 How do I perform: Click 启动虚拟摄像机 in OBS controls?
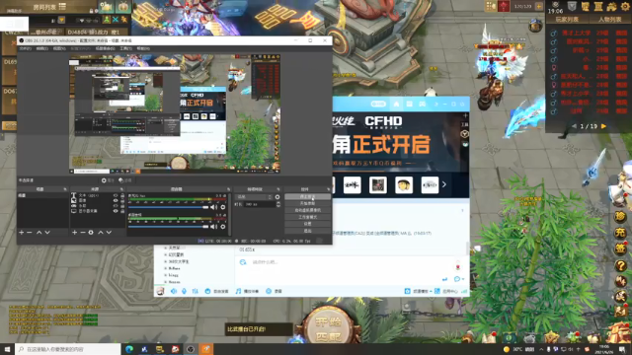click(x=307, y=210)
